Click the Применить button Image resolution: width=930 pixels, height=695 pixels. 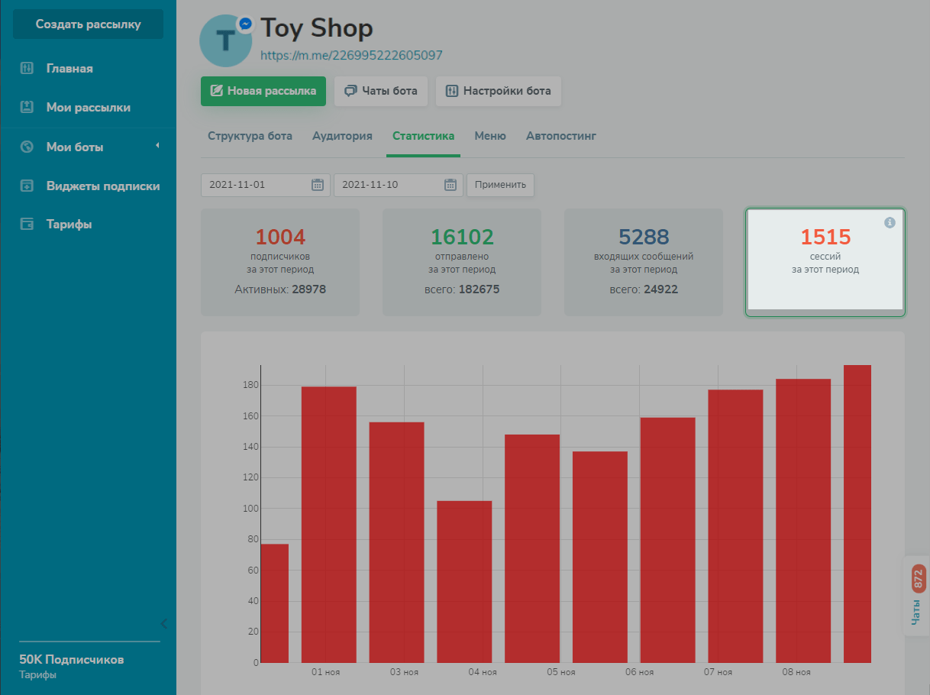[500, 185]
